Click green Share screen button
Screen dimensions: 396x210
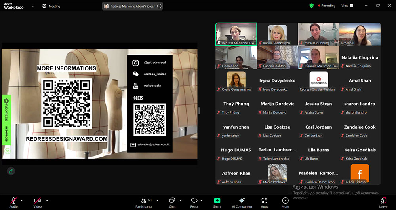click(217, 203)
